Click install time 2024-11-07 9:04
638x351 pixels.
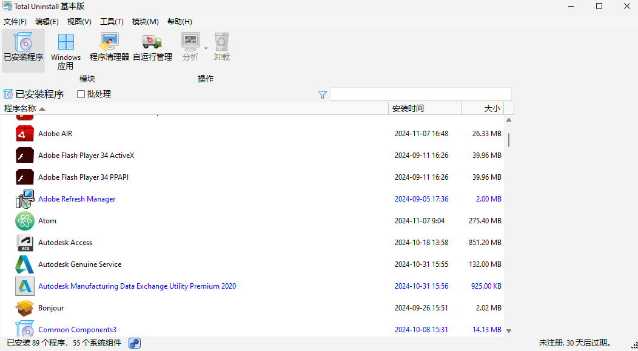(420, 221)
